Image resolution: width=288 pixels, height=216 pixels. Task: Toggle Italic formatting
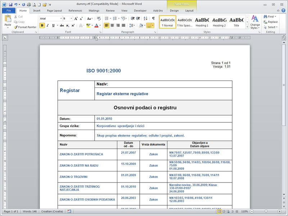(x=48, y=25)
